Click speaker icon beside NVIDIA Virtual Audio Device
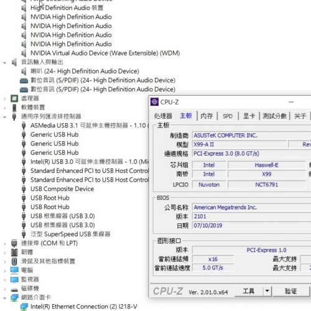311x311 pixels. [x=24, y=53]
